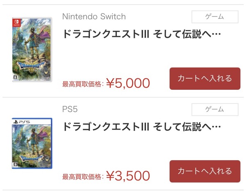
Task: Select the ゲーム tag on the PS5 listing
Action: [215, 109]
